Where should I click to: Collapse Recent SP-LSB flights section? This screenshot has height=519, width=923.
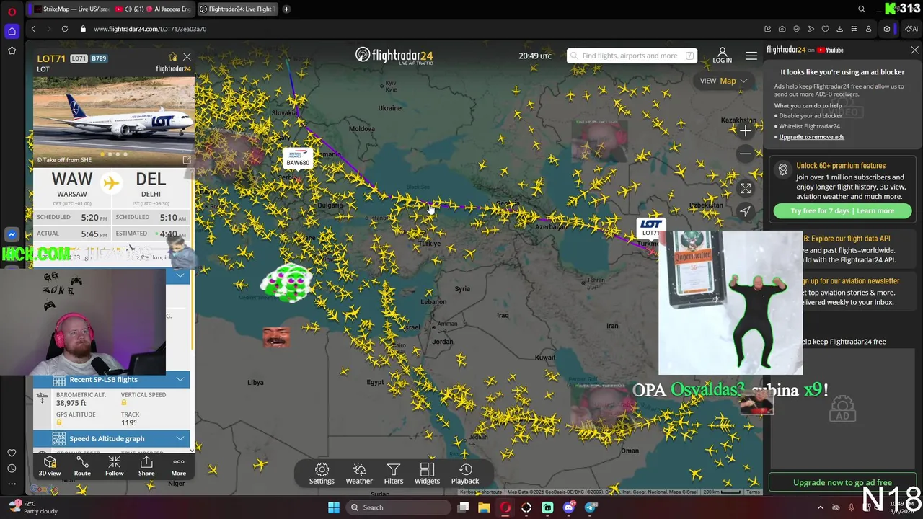click(x=180, y=379)
